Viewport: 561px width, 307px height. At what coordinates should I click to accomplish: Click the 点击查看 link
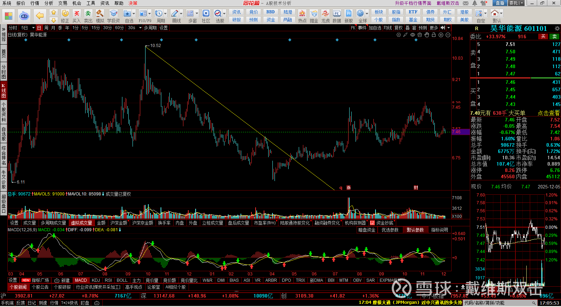549,113
